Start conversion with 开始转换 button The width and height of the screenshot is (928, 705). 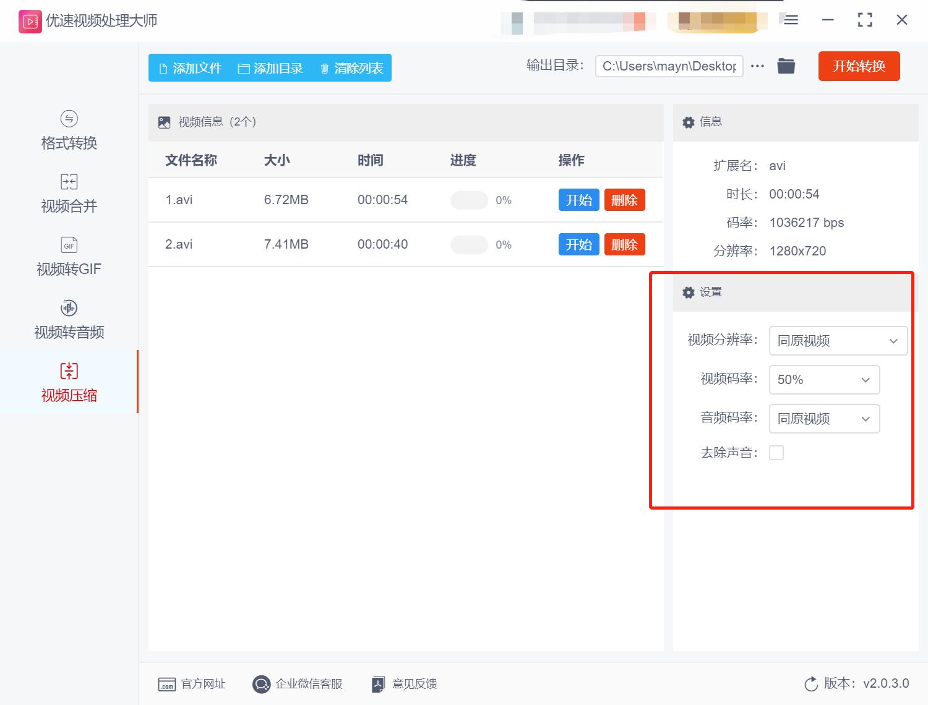coord(859,66)
